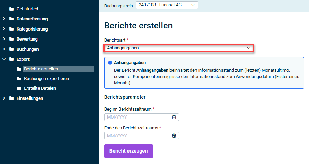Screen dimensions: 309x164
Task: Open calendar picker for Beginn Berichtszeitraum
Action: 174,117
